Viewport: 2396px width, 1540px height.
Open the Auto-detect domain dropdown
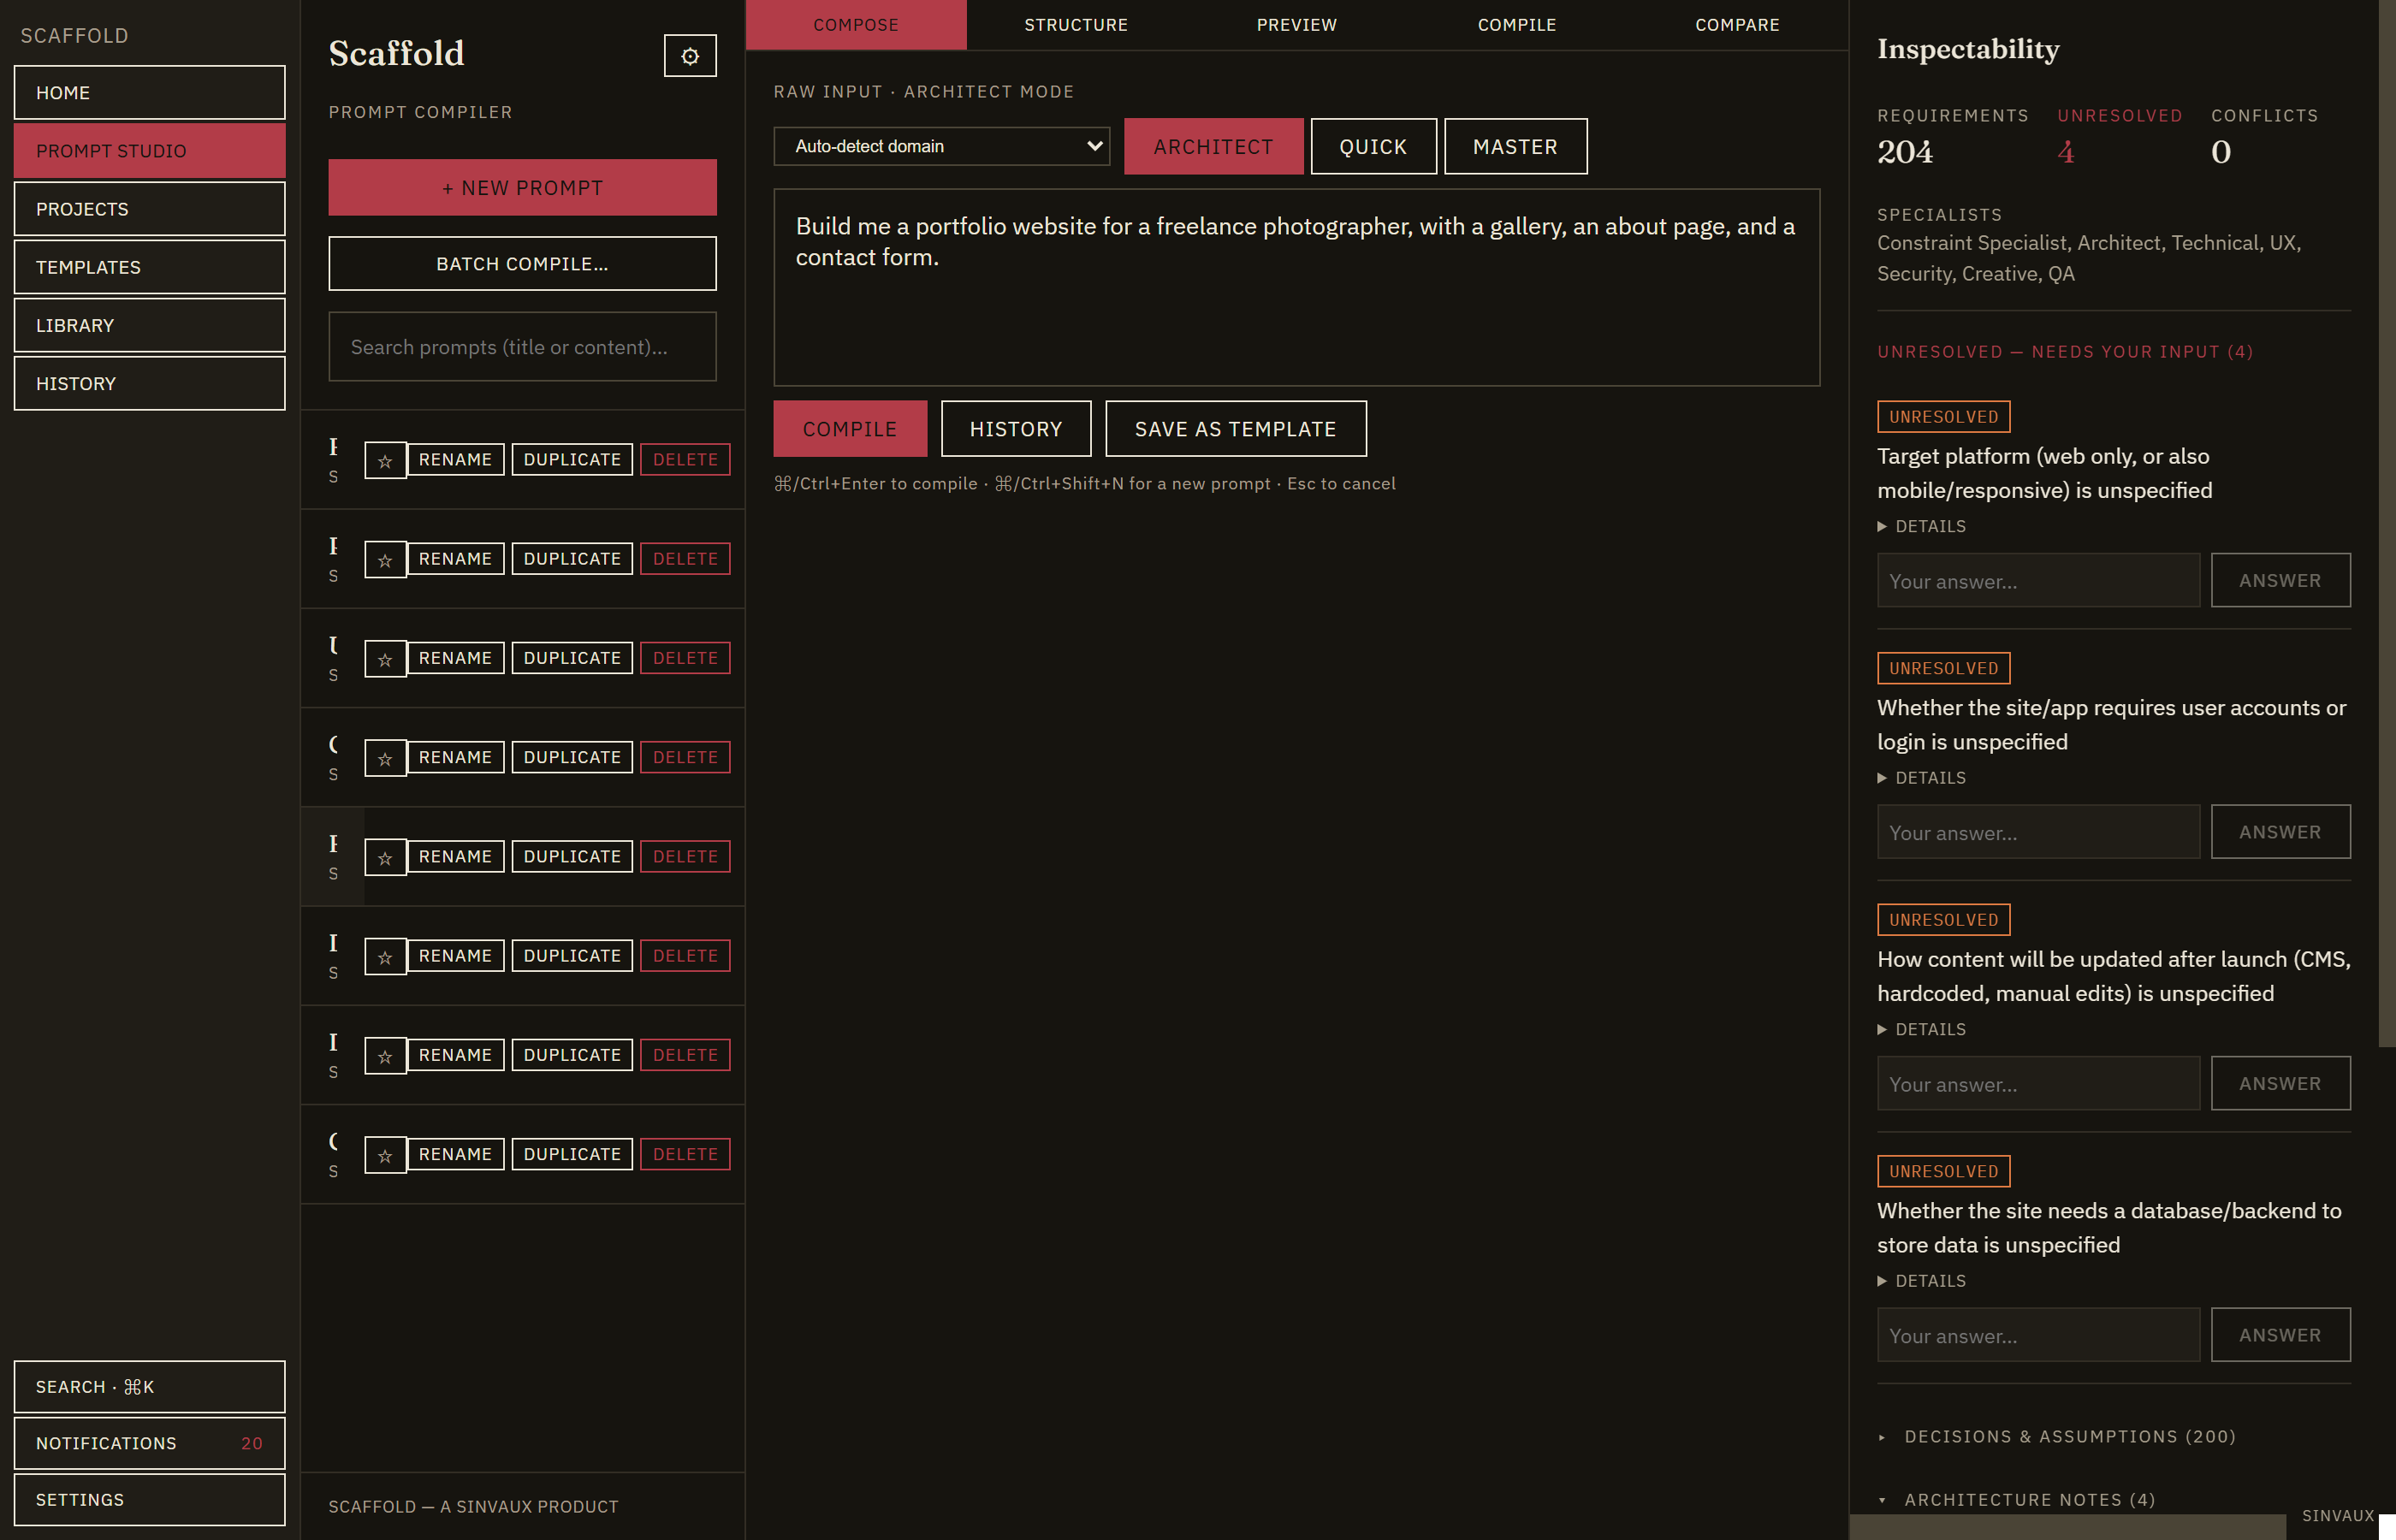click(x=941, y=146)
